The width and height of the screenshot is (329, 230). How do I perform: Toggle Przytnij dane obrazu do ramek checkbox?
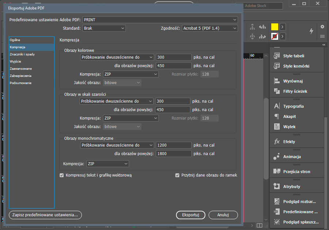coord(177,175)
